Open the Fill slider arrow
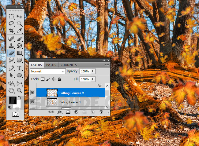Viewport: 199px width, 146px height. click(93, 79)
